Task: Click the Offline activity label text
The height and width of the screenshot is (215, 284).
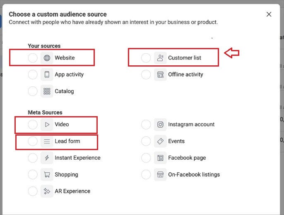Action: coord(185,74)
